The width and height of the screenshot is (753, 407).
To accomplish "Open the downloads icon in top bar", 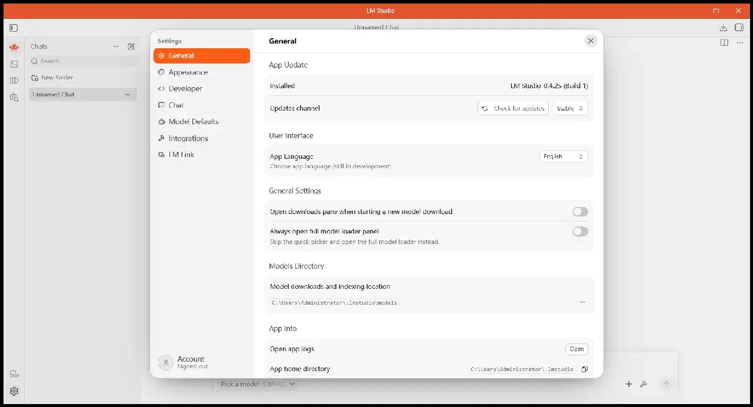I will pos(724,28).
